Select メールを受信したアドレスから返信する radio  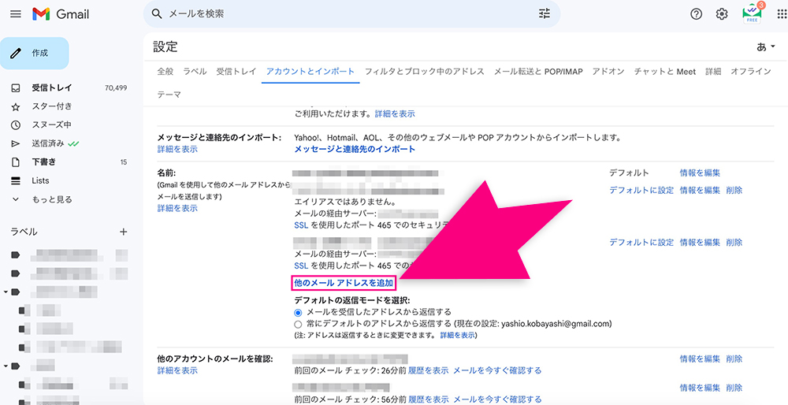298,312
